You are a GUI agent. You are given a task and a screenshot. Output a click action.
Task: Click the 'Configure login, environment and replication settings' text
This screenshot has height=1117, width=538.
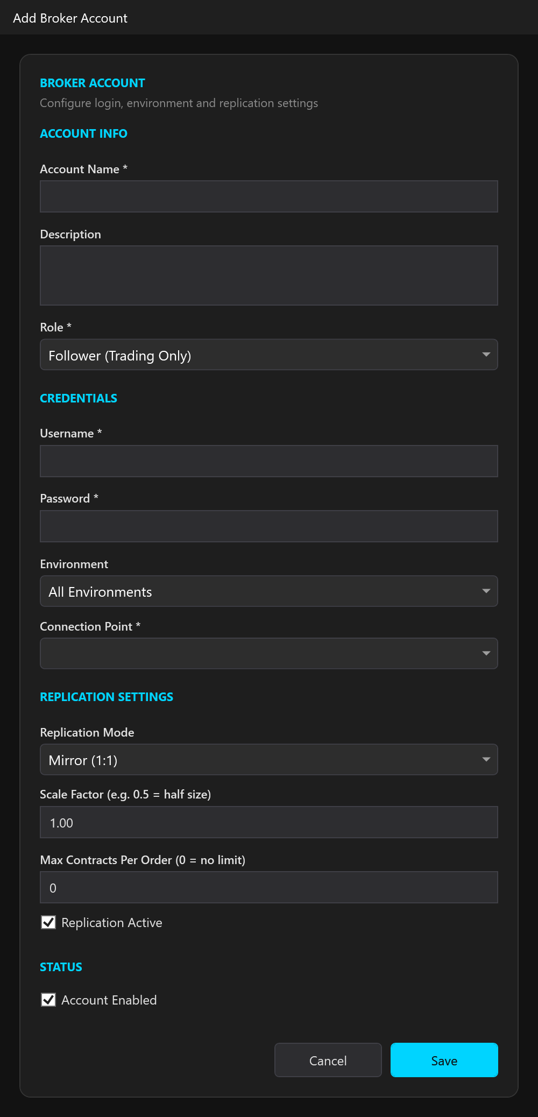179,103
